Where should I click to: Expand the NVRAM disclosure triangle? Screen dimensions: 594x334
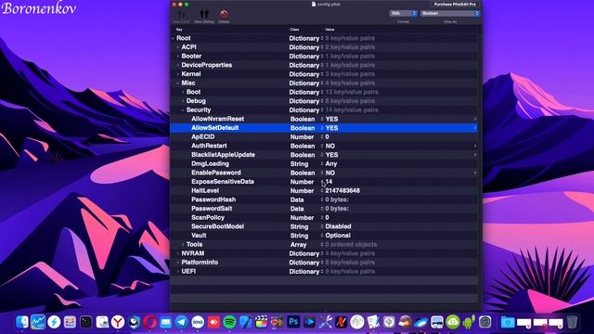(178, 253)
